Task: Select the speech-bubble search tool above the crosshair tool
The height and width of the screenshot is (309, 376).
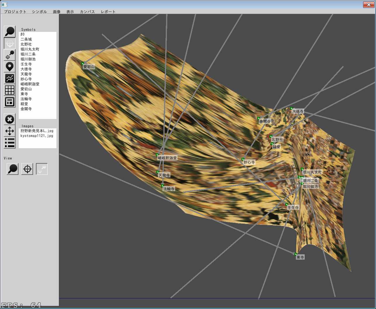Action: [10, 32]
